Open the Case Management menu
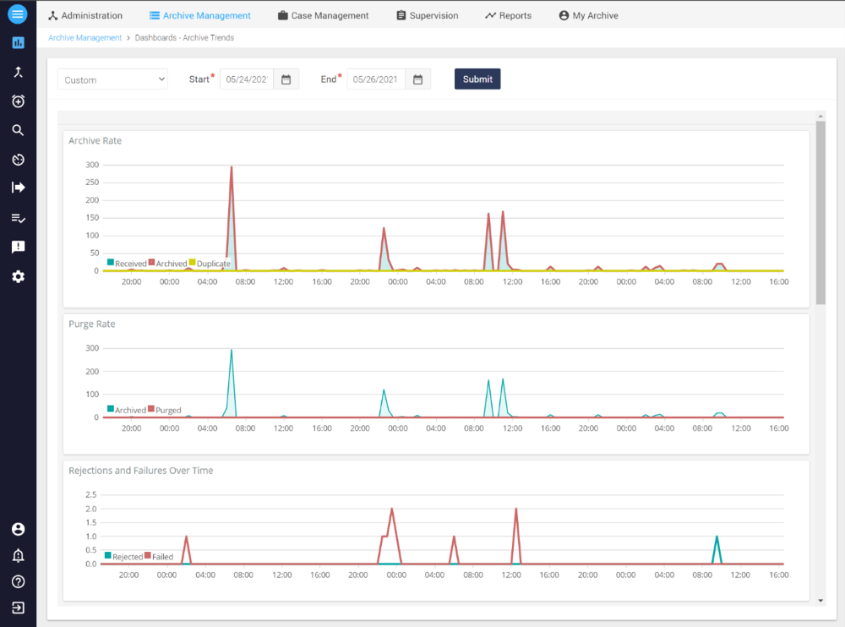 coord(324,16)
